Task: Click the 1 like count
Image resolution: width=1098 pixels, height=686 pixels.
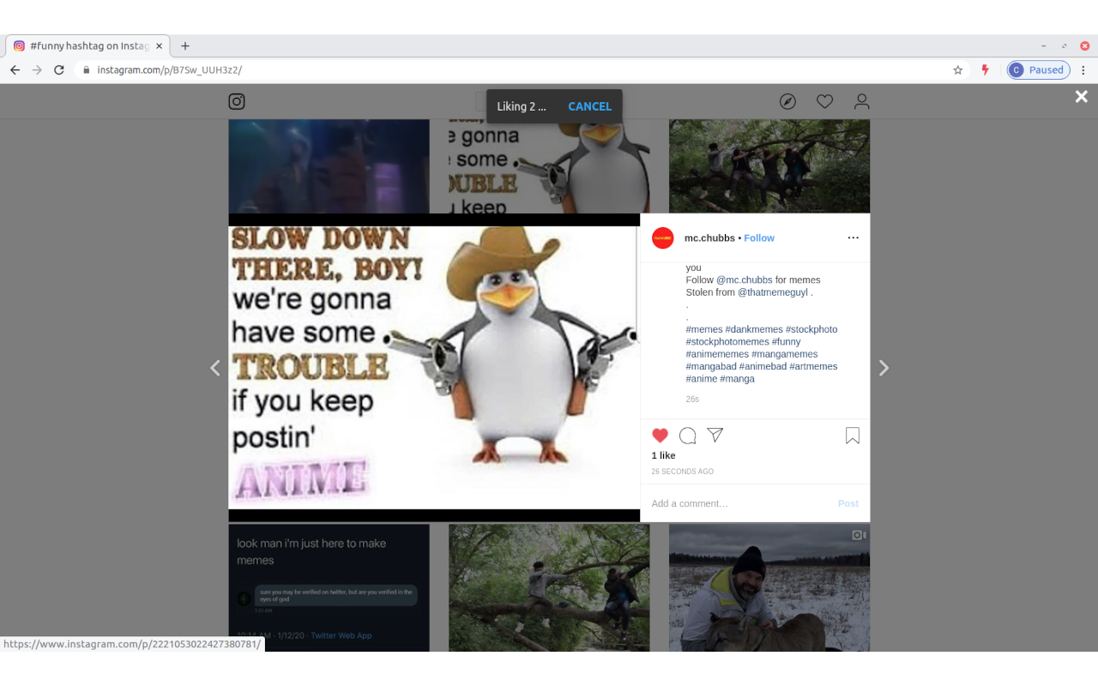Action: [663, 455]
